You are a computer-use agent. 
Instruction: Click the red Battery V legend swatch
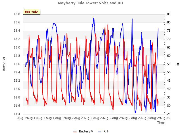coord(75,132)
